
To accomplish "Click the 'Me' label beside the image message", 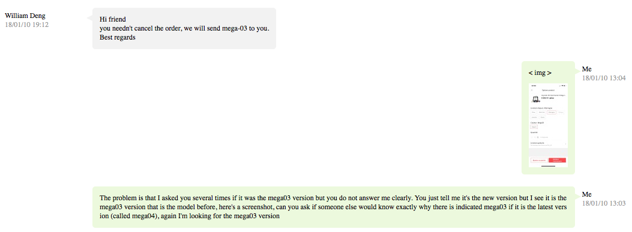I will 587,69.
